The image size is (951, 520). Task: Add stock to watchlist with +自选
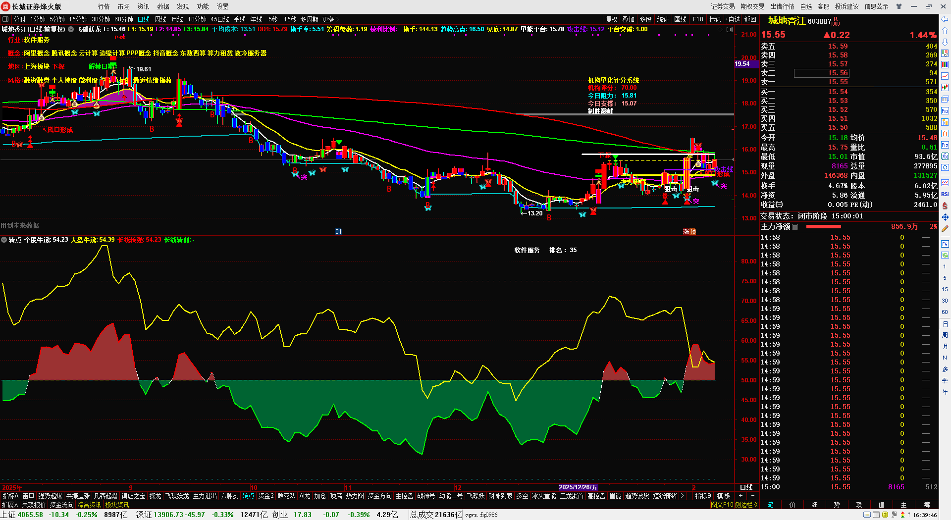click(x=733, y=19)
